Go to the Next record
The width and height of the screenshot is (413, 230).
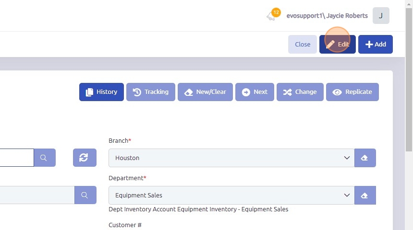(255, 92)
